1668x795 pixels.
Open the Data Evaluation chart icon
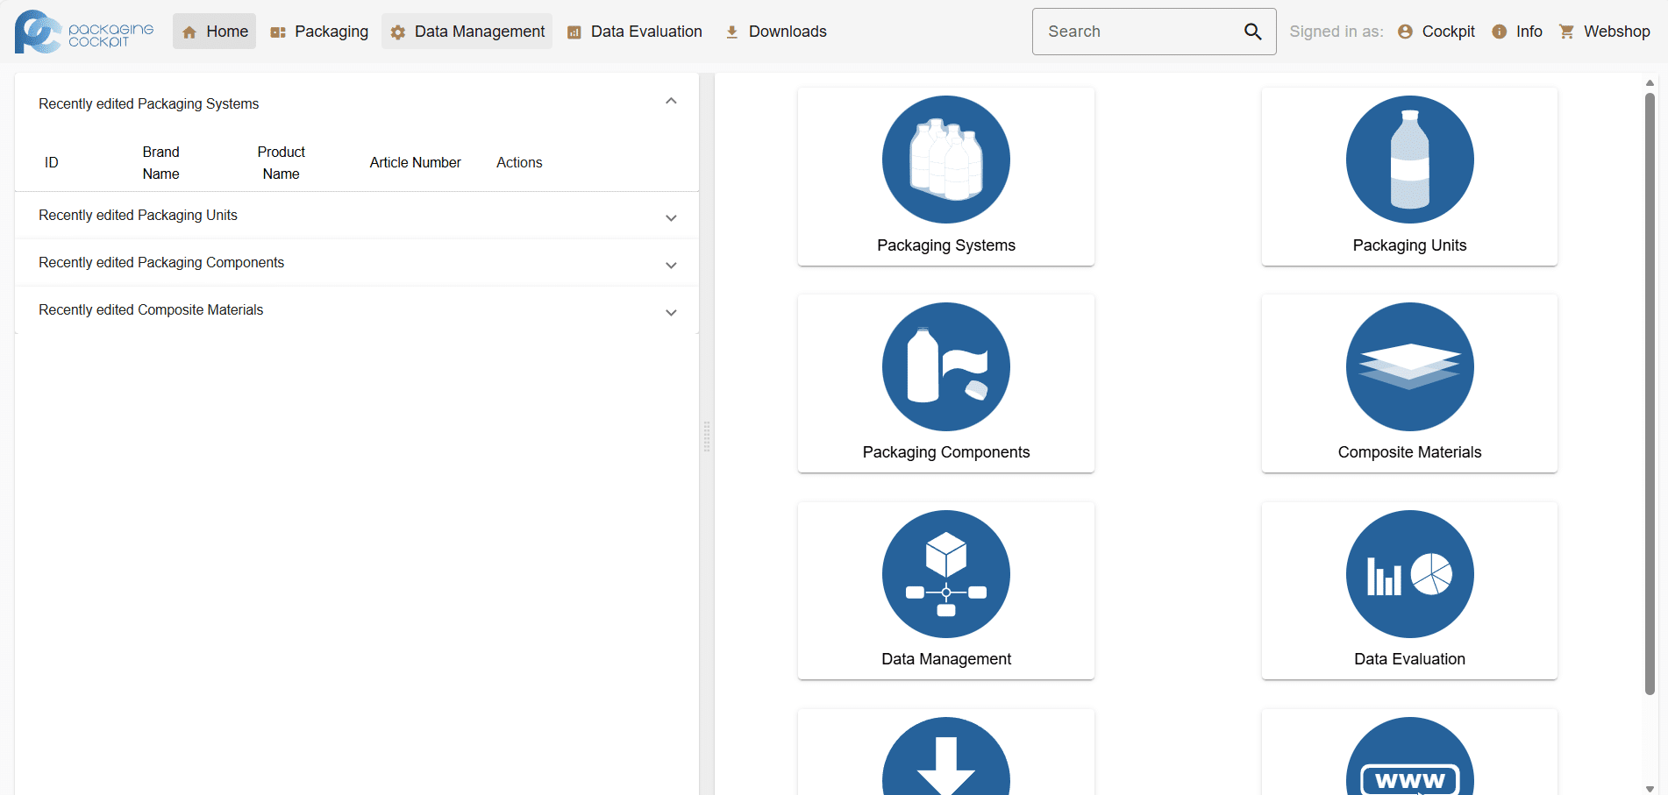pyautogui.click(x=1409, y=574)
